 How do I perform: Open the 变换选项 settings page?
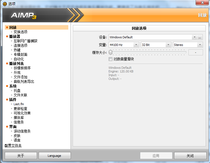click(21, 32)
